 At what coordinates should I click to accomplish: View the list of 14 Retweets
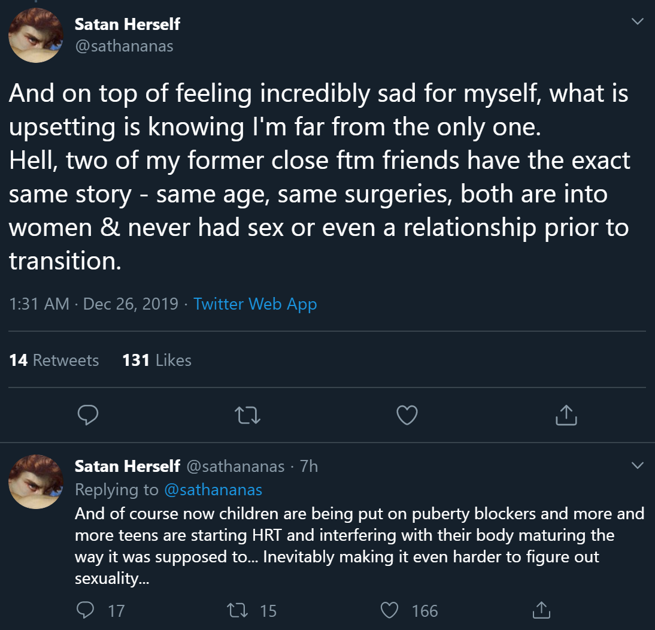(54, 360)
